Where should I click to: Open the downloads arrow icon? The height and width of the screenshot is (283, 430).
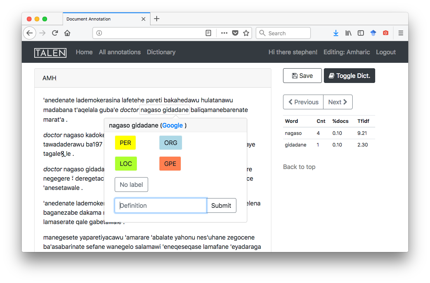336,33
